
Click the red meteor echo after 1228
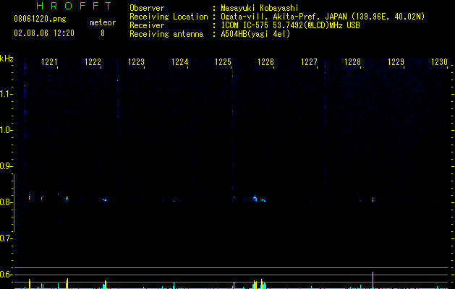[373, 200]
